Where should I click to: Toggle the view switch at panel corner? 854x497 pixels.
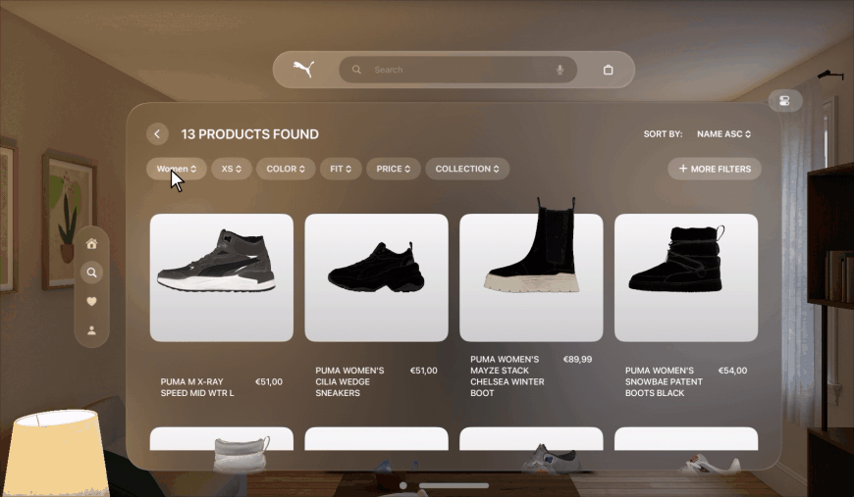(785, 101)
